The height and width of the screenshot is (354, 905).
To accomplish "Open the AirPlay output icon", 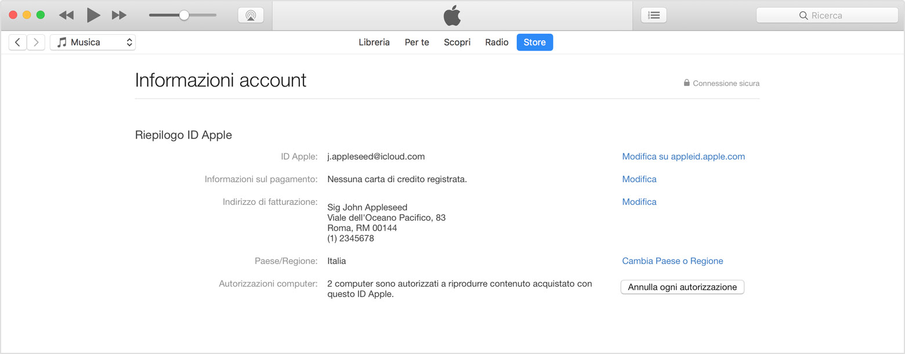I will pyautogui.click(x=251, y=16).
